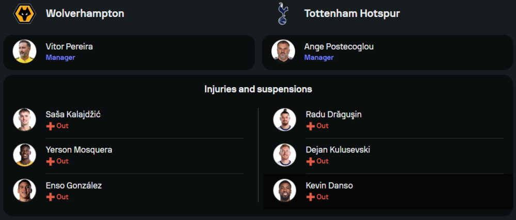Open the Wolverhampton team name link
The width and height of the screenshot is (516, 220).
[85, 14]
